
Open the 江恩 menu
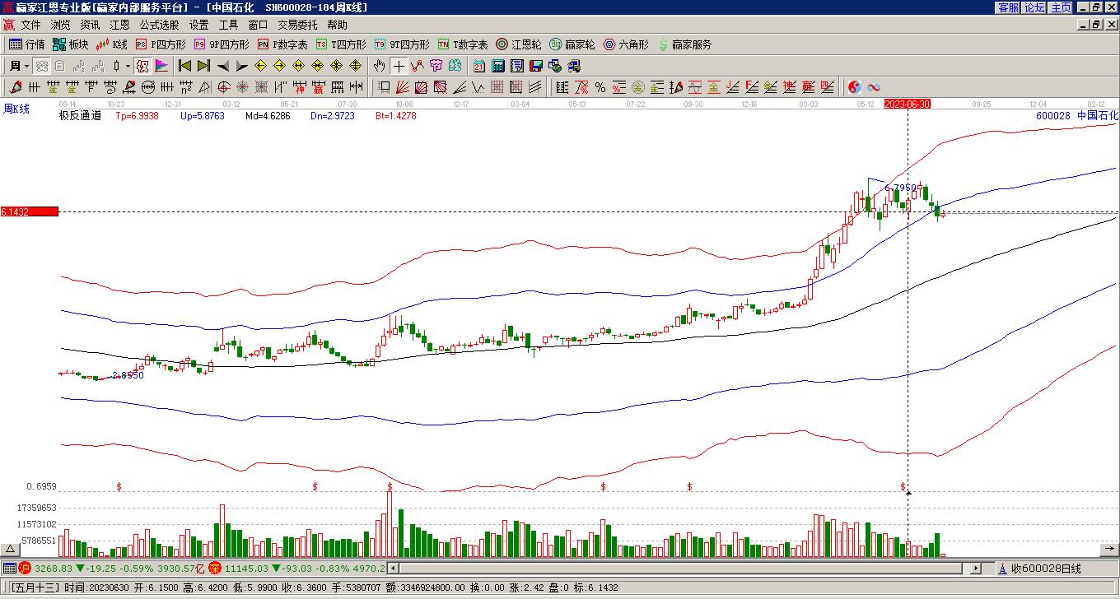[120, 26]
